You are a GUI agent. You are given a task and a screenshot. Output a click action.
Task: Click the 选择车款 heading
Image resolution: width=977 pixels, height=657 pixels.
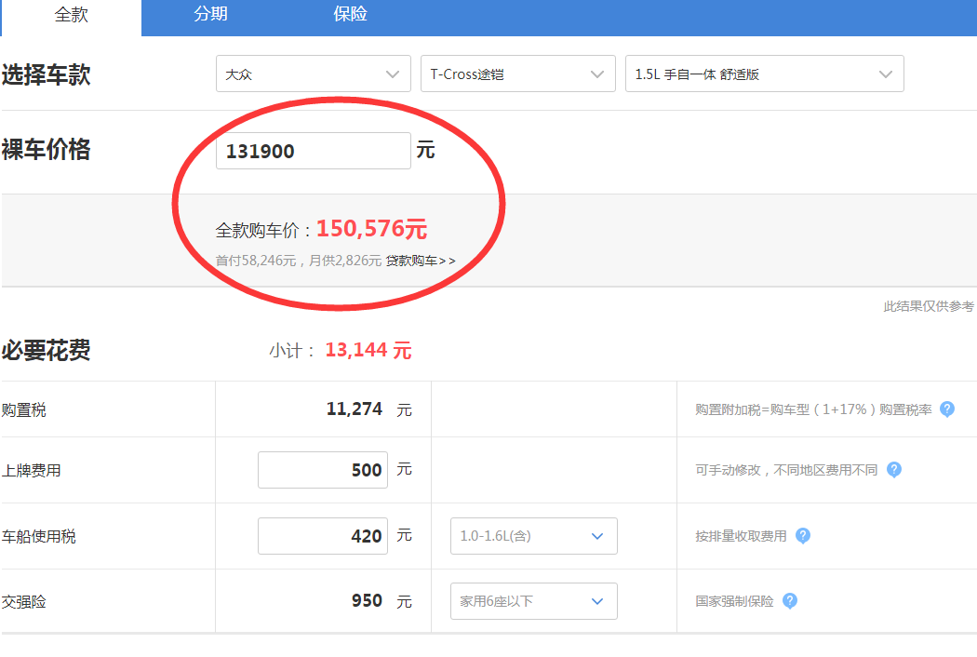tap(47, 74)
